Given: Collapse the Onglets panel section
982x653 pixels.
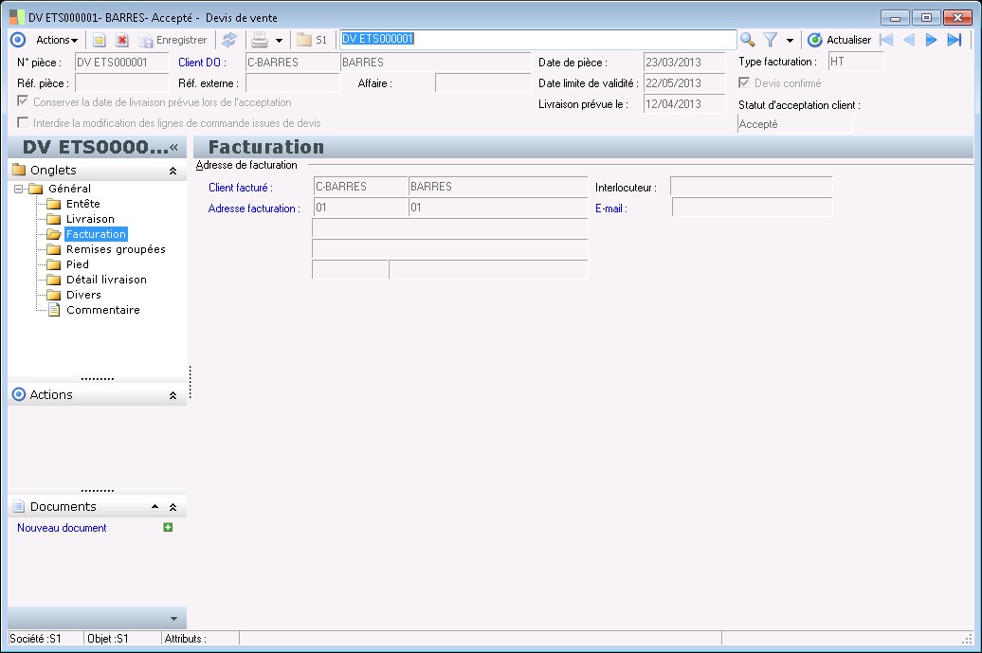Looking at the screenshot, I should click(173, 171).
